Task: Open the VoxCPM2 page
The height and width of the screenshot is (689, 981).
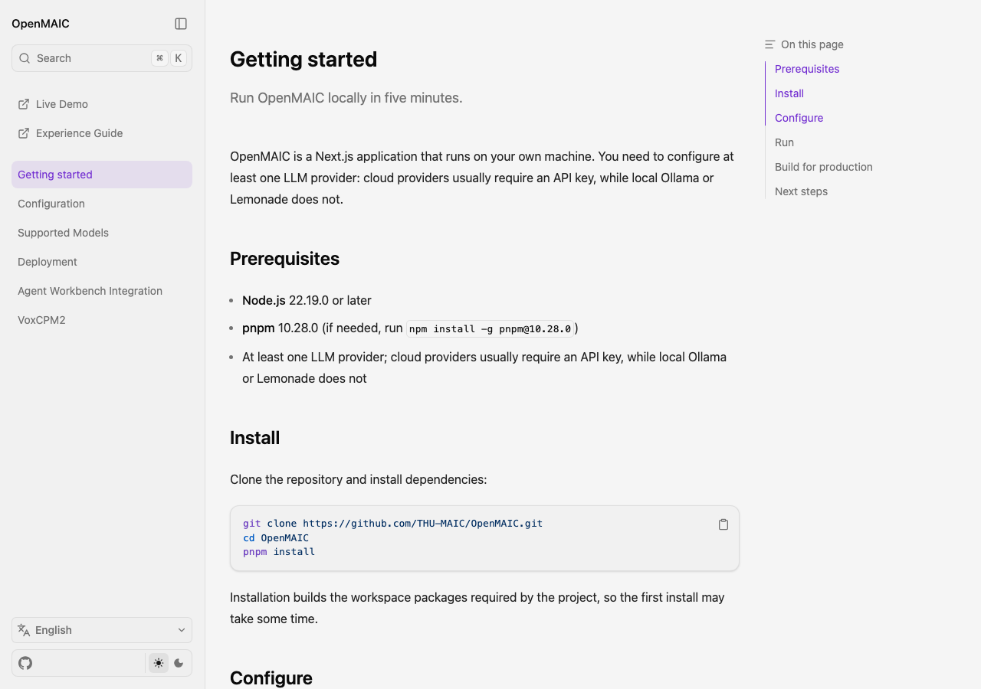Action: pyautogui.click(x=102, y=320)
